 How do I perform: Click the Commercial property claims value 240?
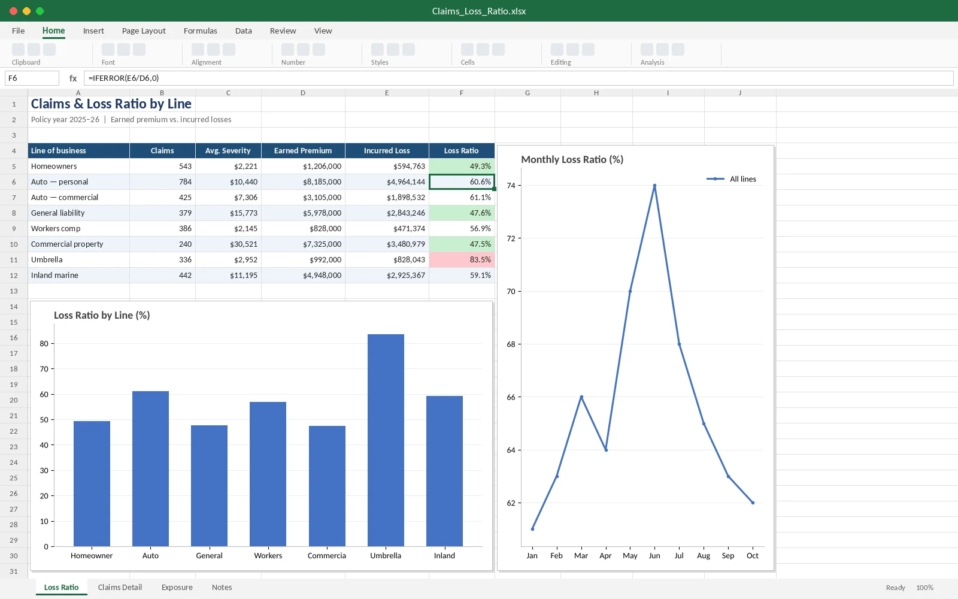[162, 244]
